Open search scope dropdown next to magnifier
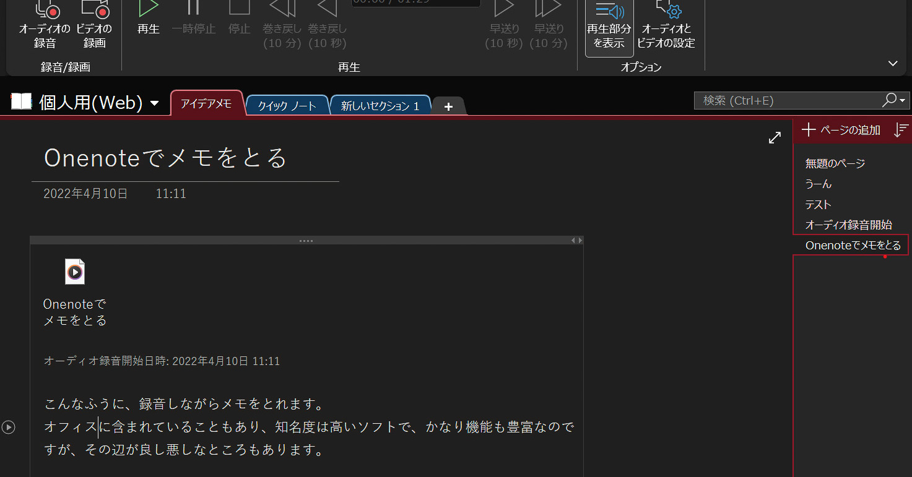 click(903, 100)
